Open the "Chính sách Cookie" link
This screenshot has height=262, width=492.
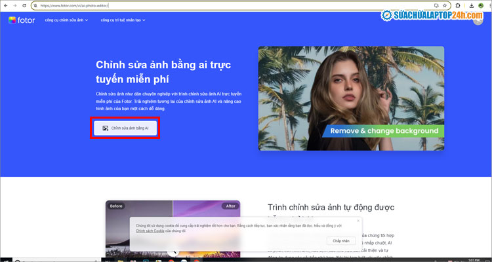(150, 231)
